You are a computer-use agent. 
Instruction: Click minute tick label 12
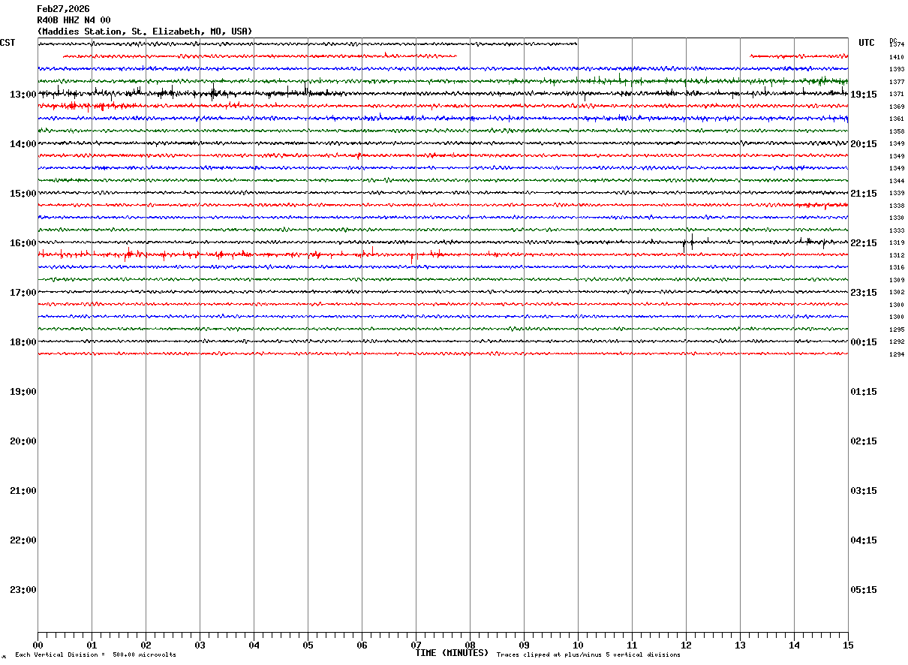(686, 645)
